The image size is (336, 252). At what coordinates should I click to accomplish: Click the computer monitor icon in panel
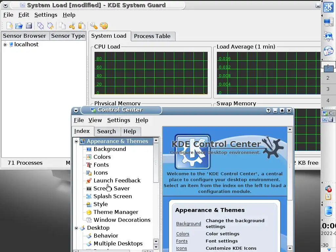pyautogui.click(x=328, y=22)
